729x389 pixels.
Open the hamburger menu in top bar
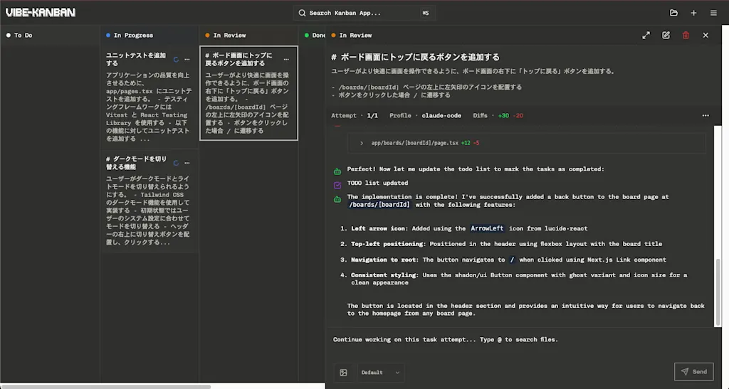coord(713,13)
